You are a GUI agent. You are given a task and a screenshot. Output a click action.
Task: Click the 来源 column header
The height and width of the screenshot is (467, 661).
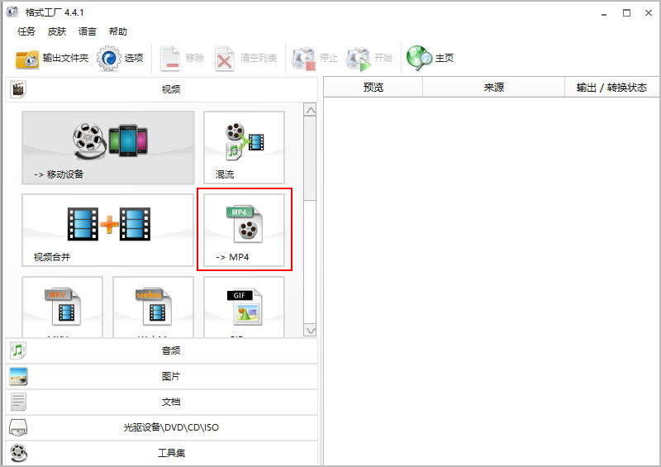pyautogui.click(x=493, y=88)
